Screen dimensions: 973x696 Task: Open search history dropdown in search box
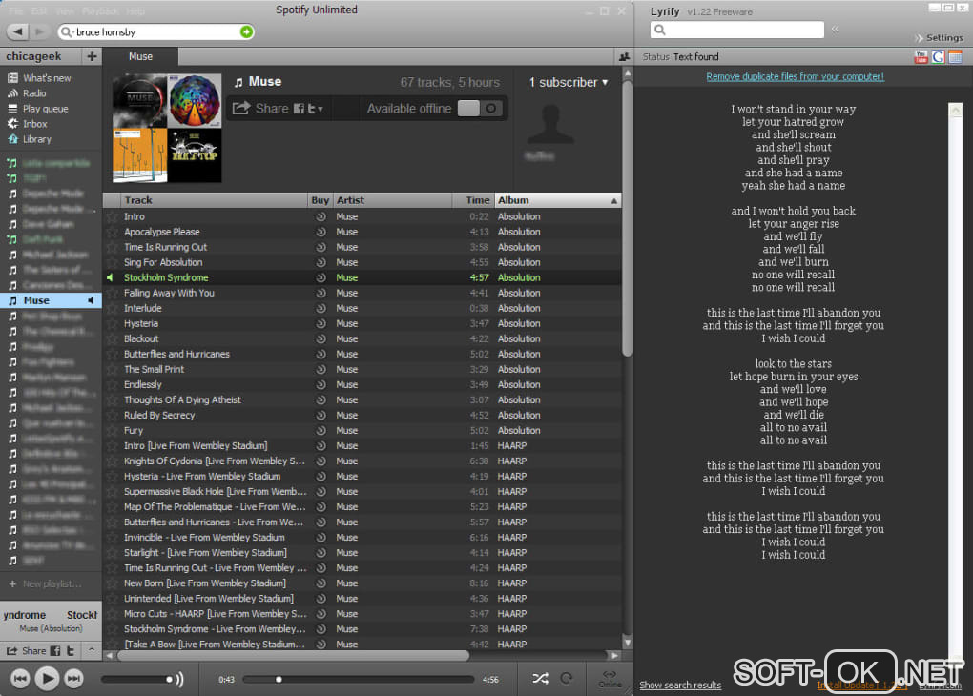click(x=72, y=32)
